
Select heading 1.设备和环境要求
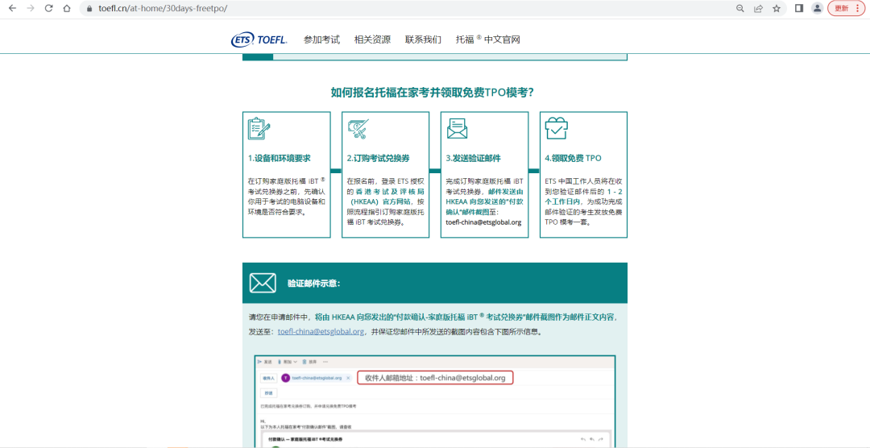[279, 158]
